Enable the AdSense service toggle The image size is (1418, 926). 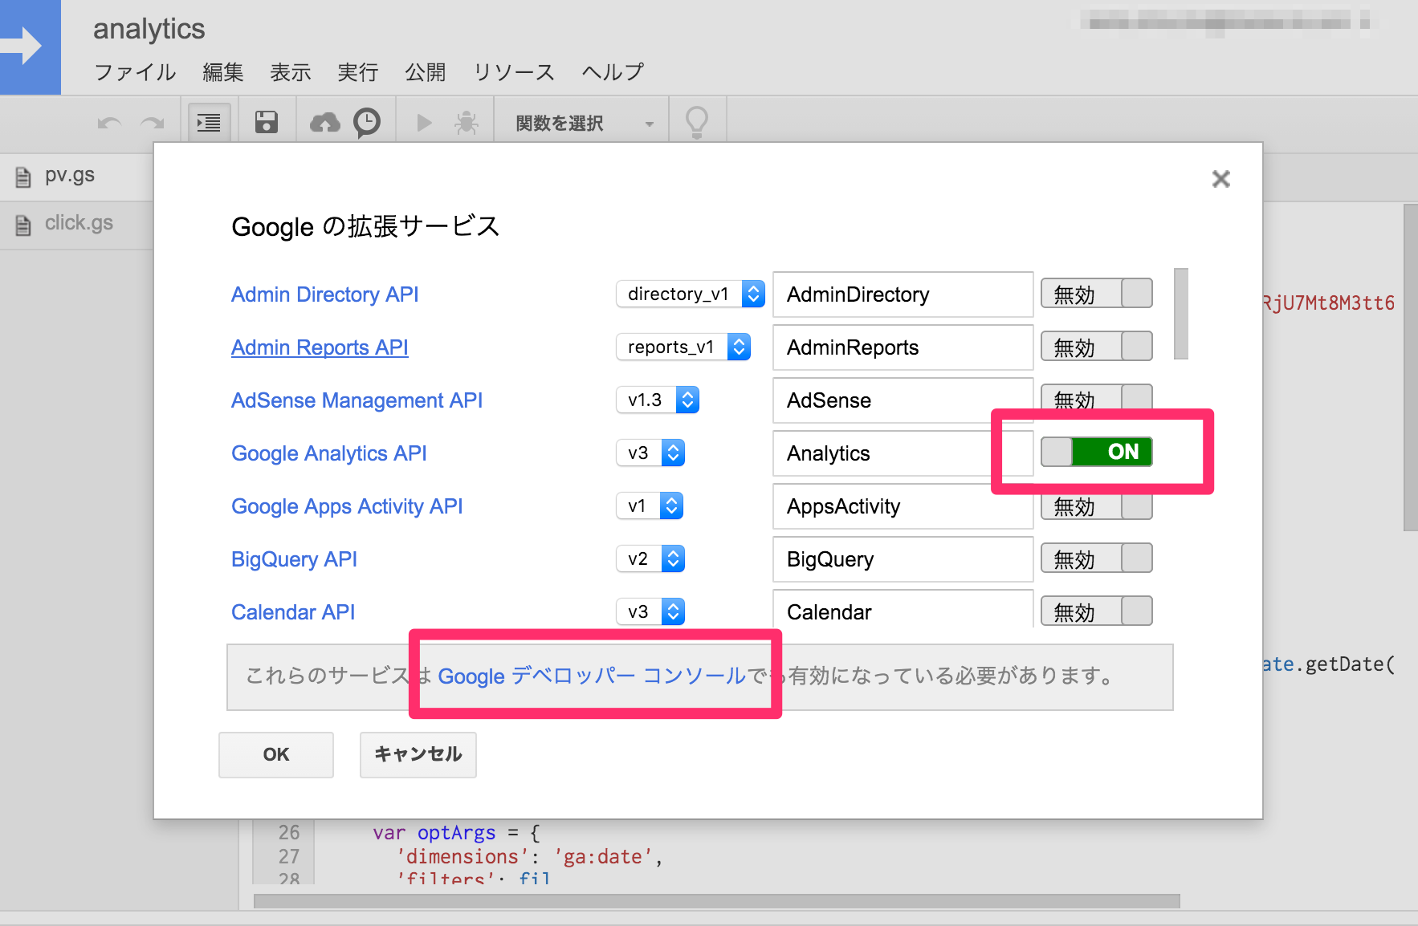tap(1096, 397)
